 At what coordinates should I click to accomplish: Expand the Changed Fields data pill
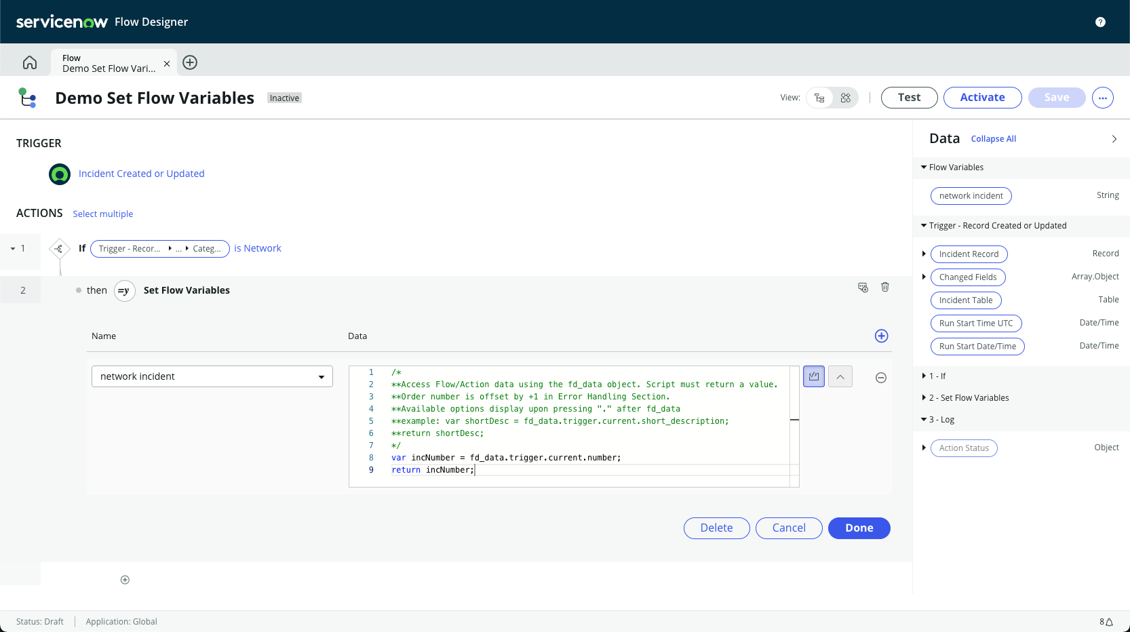pos(924,277)
